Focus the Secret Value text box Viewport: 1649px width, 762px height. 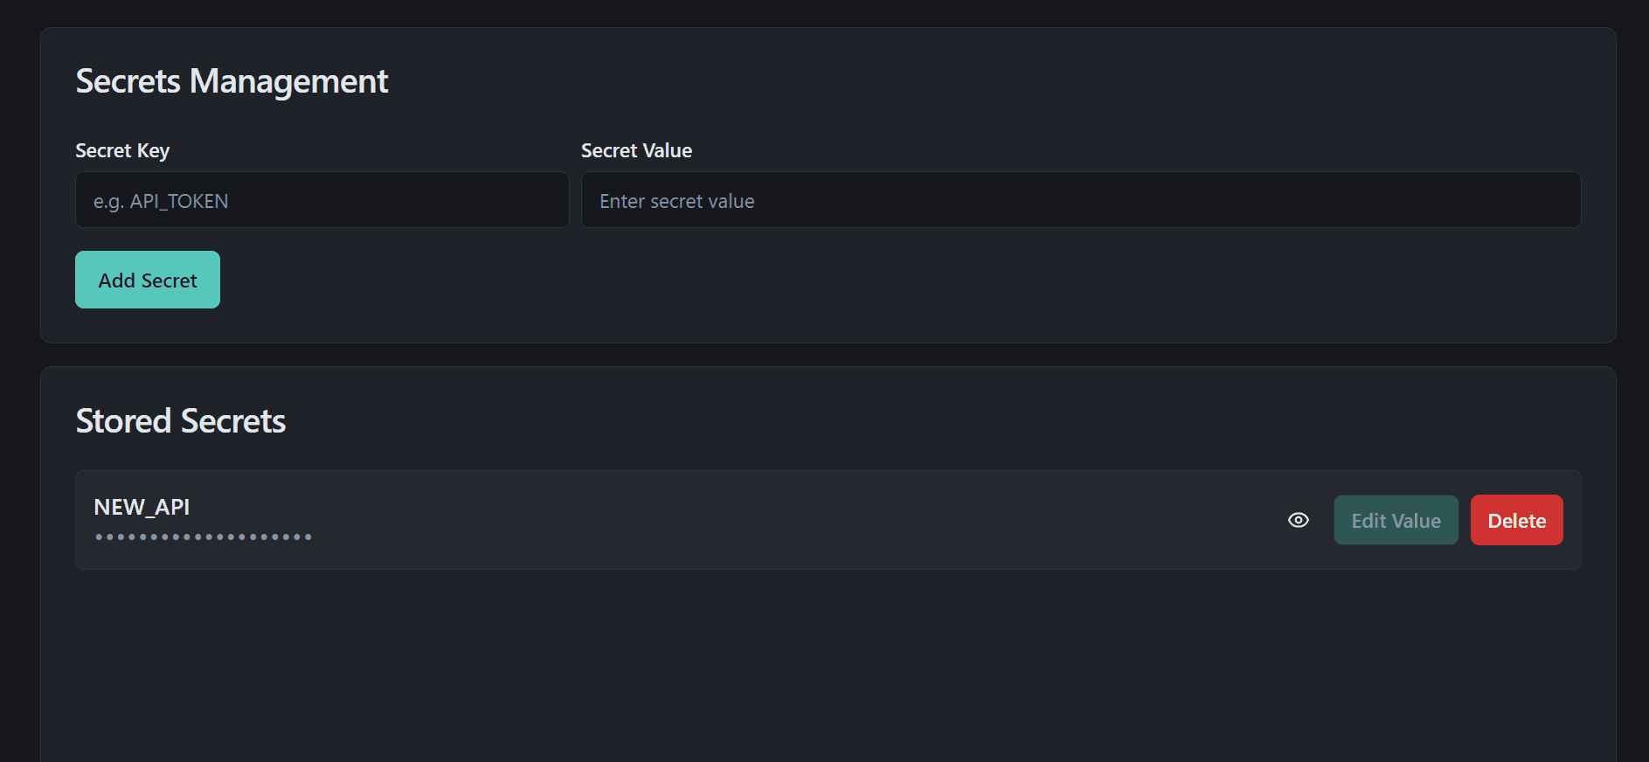click(x=1081, y=200)
